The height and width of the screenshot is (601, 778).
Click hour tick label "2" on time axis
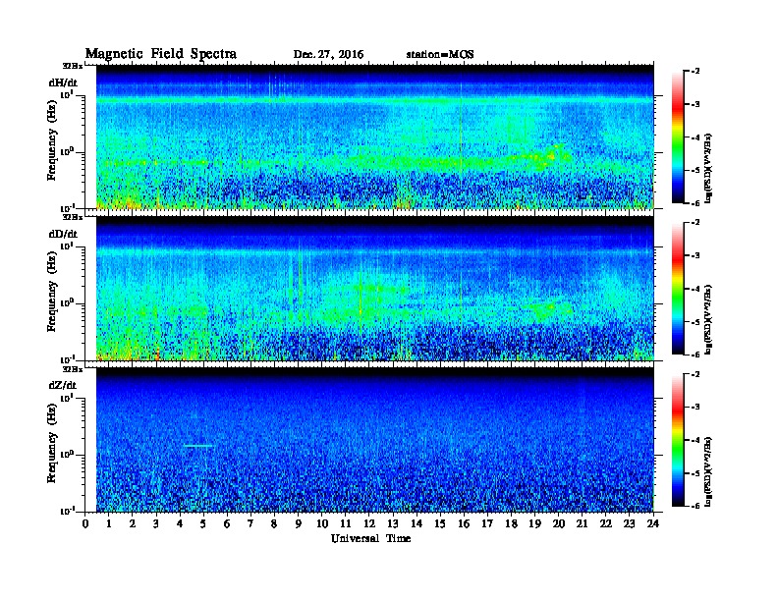pos(133,523)
